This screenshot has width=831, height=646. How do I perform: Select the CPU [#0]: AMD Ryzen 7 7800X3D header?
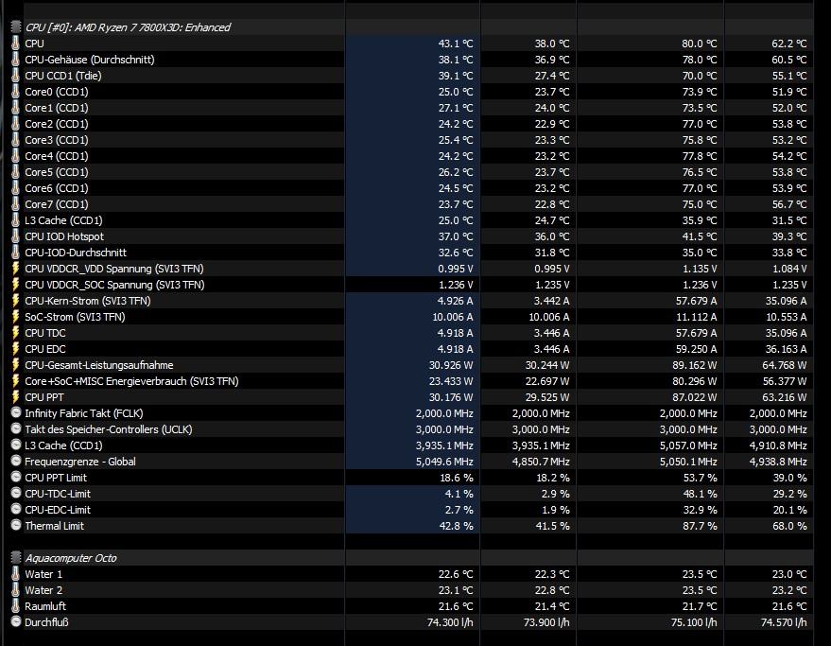click(x=128, y=27)
